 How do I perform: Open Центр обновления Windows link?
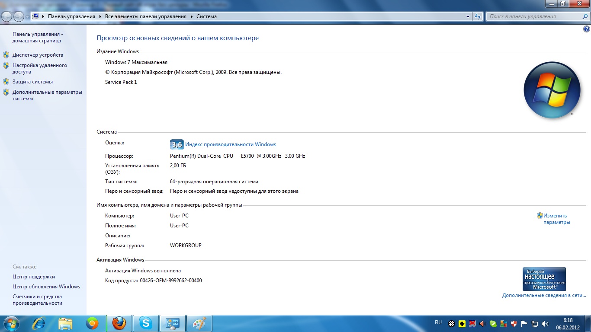point(46,287)
